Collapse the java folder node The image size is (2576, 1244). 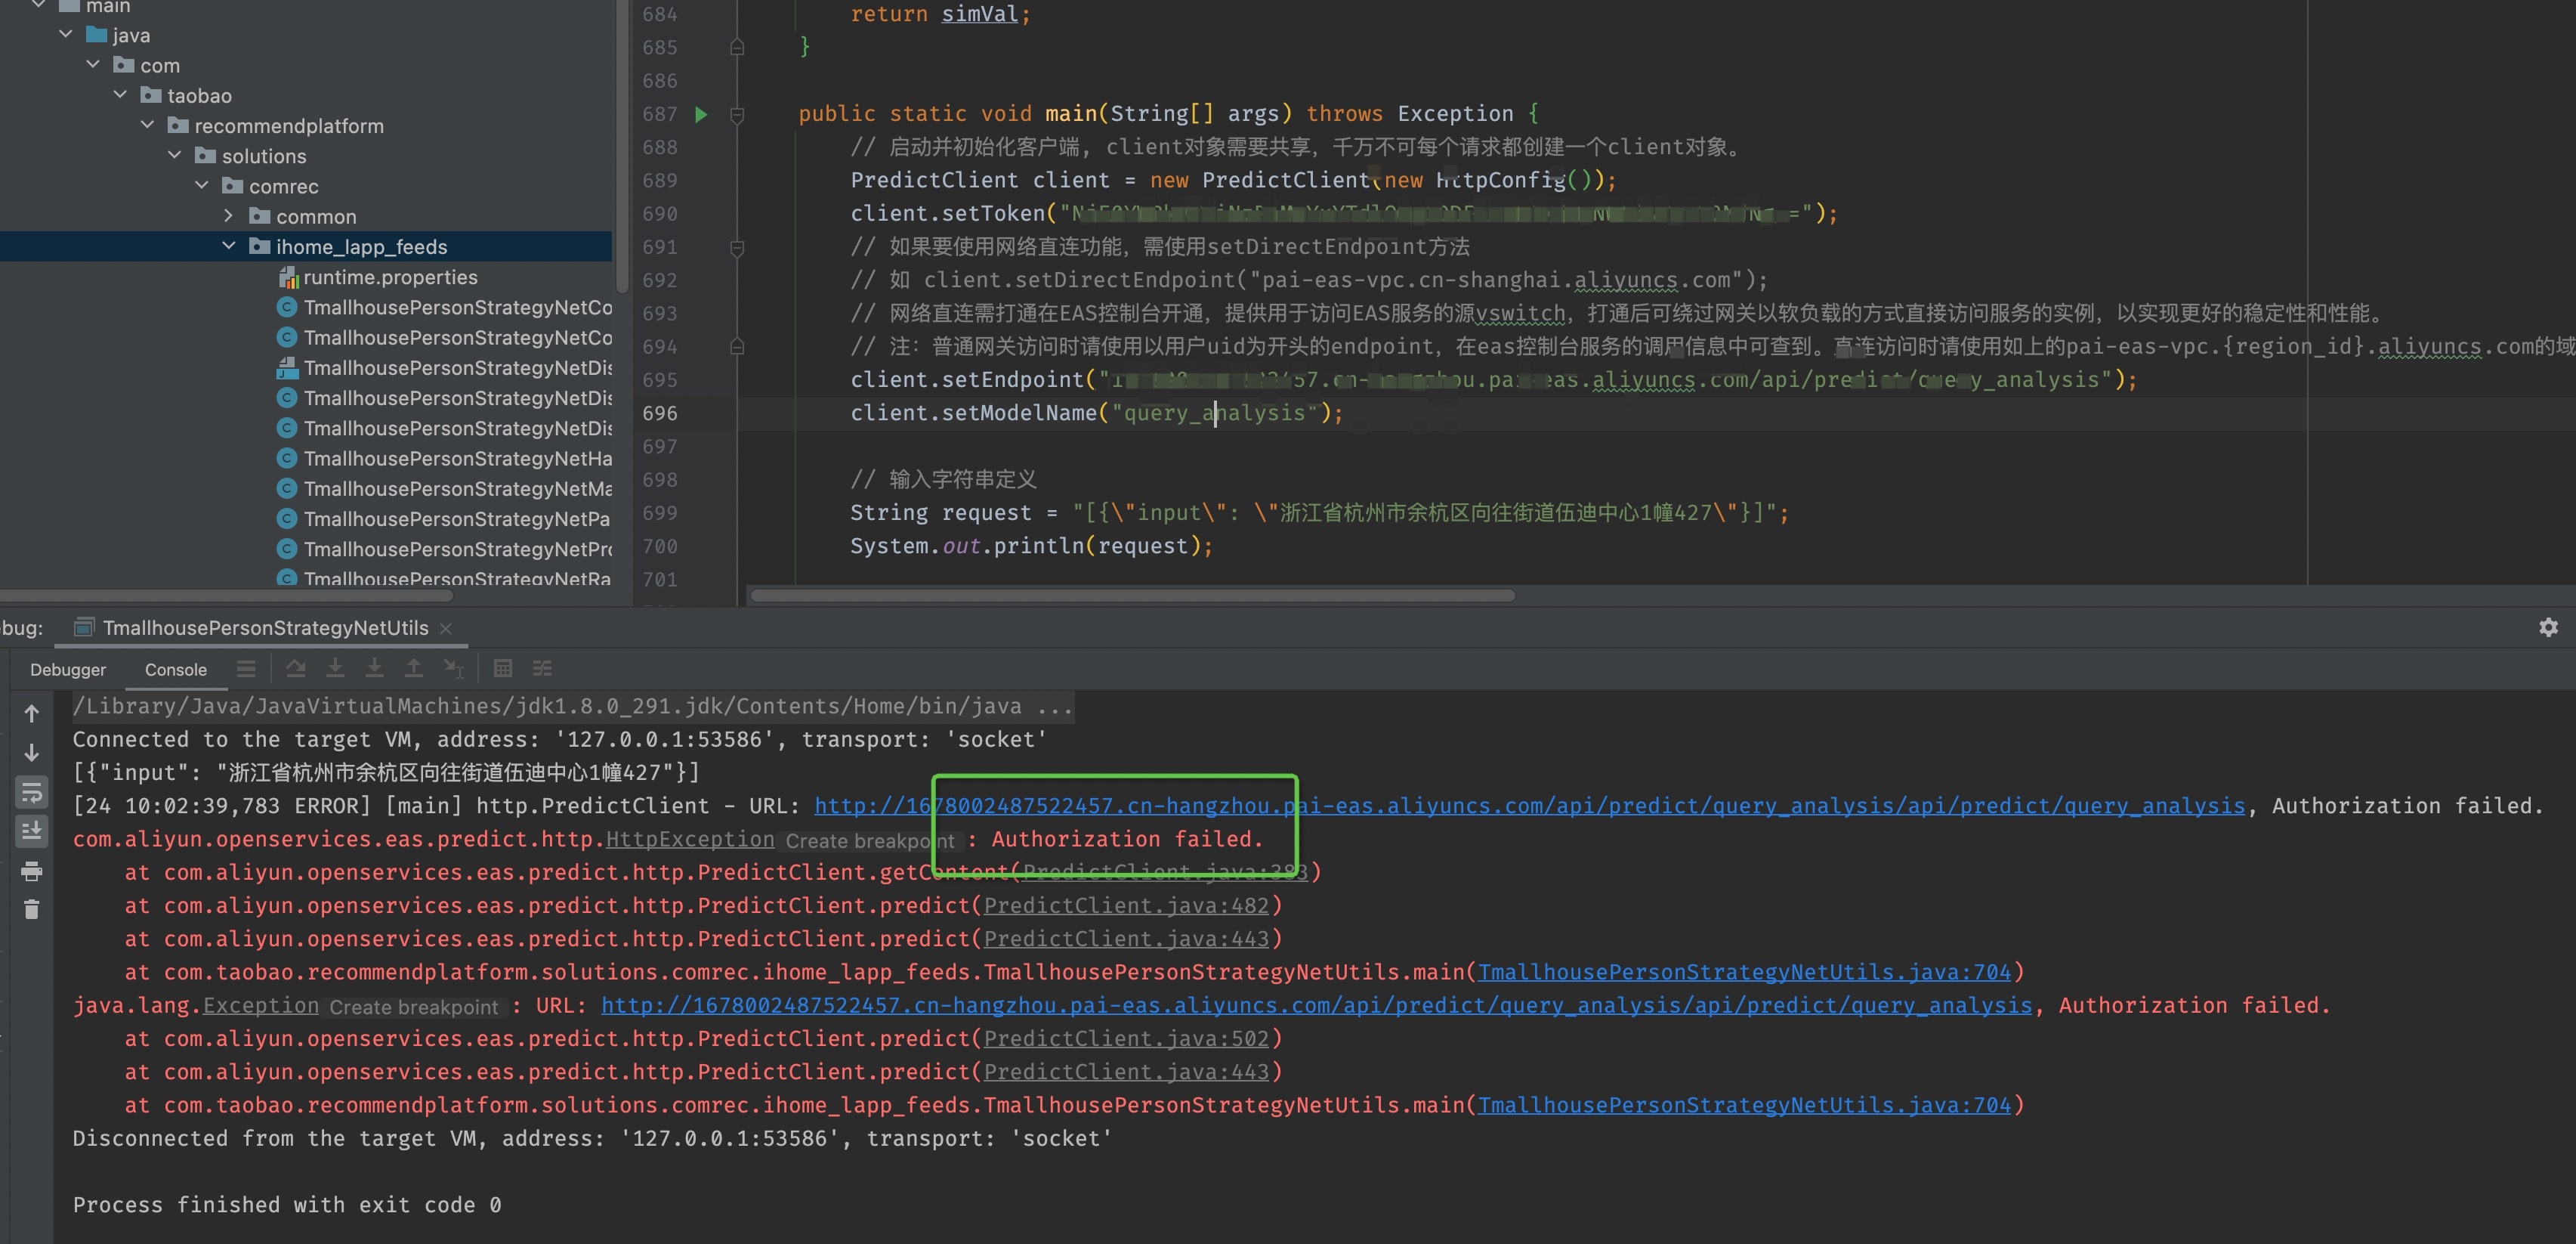[x=66, y=35]
